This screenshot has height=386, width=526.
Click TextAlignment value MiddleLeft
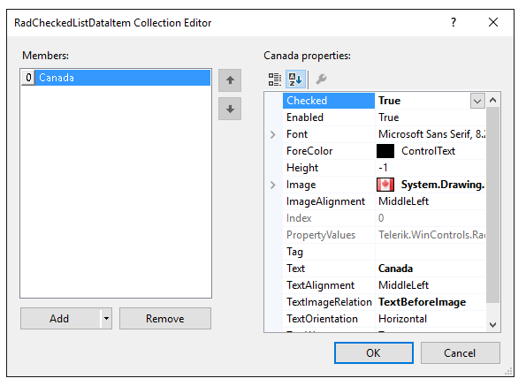(x=403, y=285)
